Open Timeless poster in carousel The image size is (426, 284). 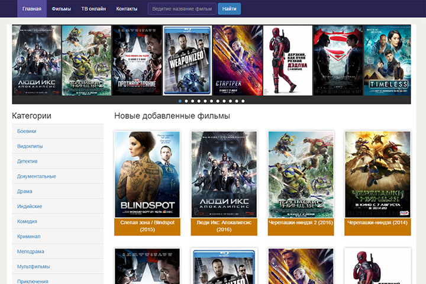coord(387,60)
